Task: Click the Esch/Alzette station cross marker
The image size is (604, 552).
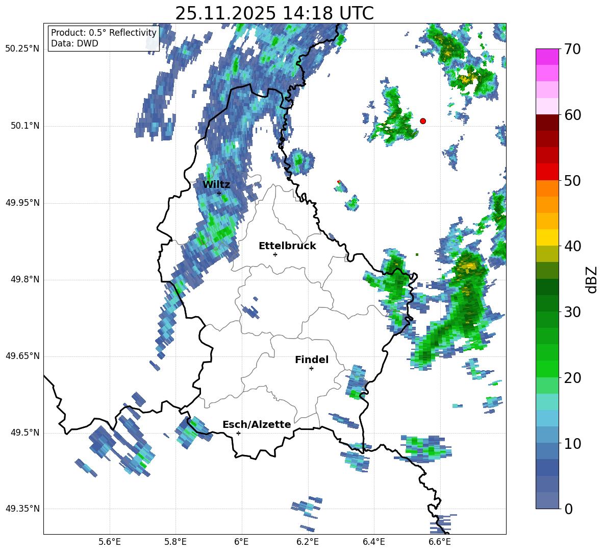Action: 238,433
